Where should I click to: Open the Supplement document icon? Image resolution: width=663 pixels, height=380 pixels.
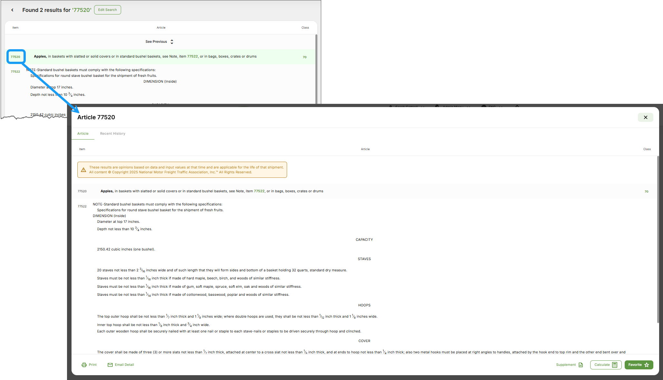[581, 365]
